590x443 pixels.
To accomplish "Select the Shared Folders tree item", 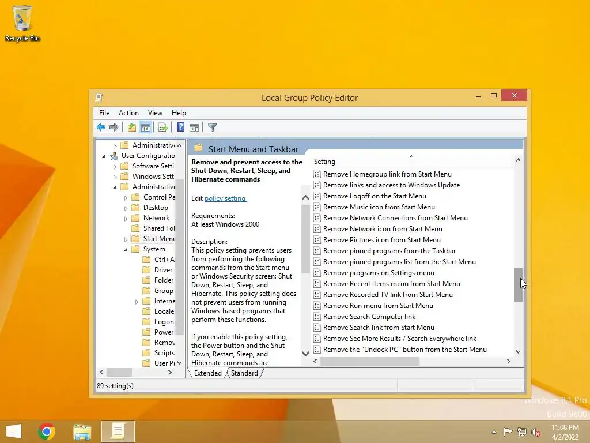I will pyautogui.click(x=159, y=228).
